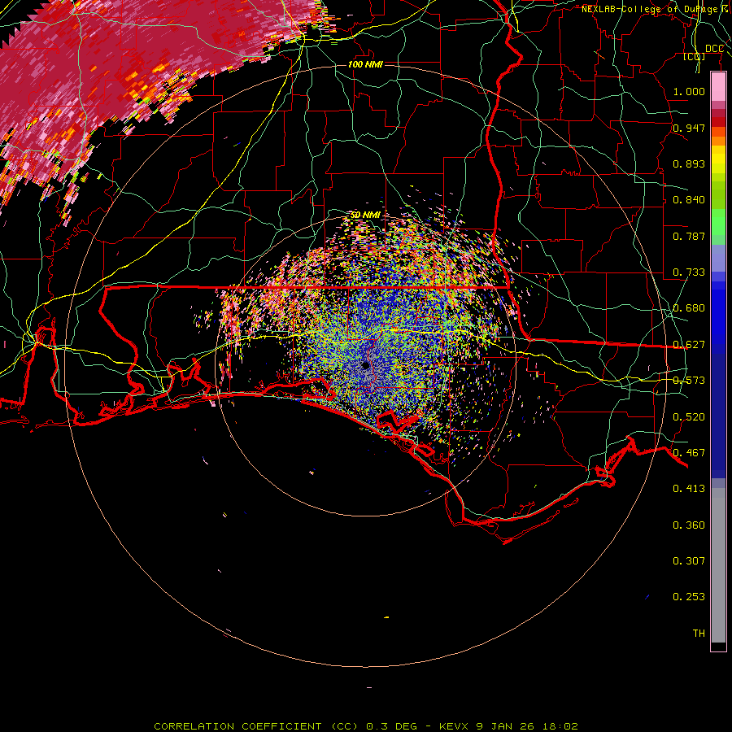Click the 0.680 legend value
The image size is (732, 732).
tap(689, 308)
